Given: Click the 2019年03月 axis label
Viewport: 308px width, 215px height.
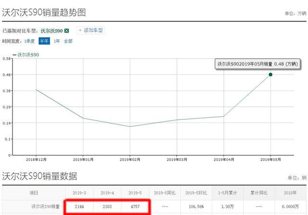Looking at the screenshot, I should [x=177, y=160].
